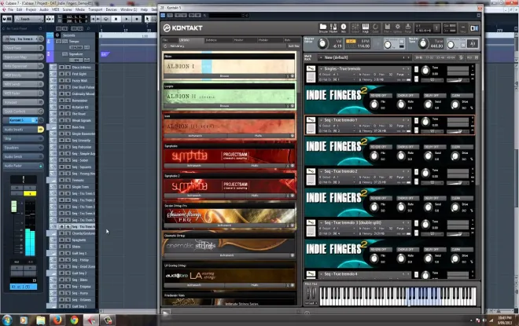
Task: Click the Chrome icon in the taskbar
Action: pyautogui.click(x=74, y=320)
